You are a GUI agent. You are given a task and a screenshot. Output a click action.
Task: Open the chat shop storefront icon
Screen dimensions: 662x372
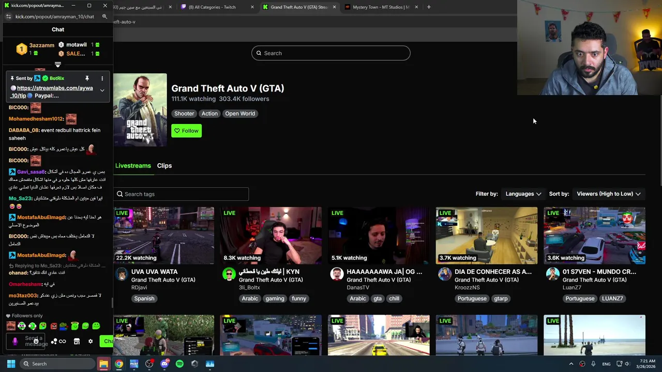pos(77,342)
